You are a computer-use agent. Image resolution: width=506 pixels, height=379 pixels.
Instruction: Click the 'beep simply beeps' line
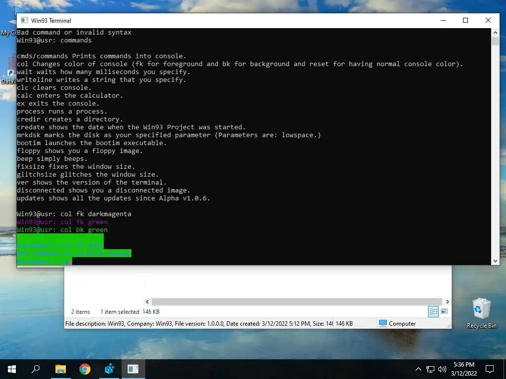[52, 158]
